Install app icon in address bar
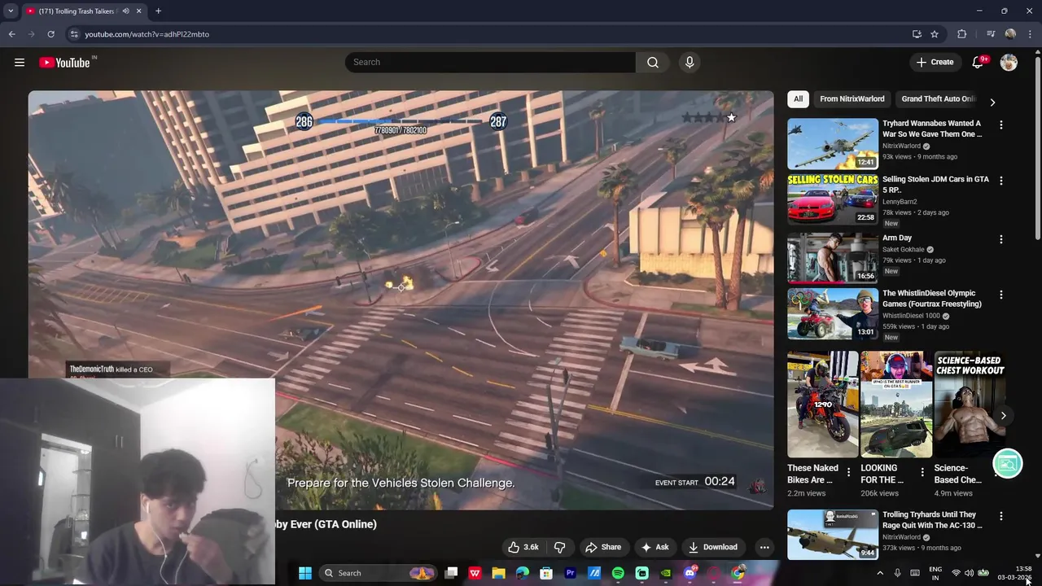The width and height of the screenshot is (1042, 586). (917, 34)
